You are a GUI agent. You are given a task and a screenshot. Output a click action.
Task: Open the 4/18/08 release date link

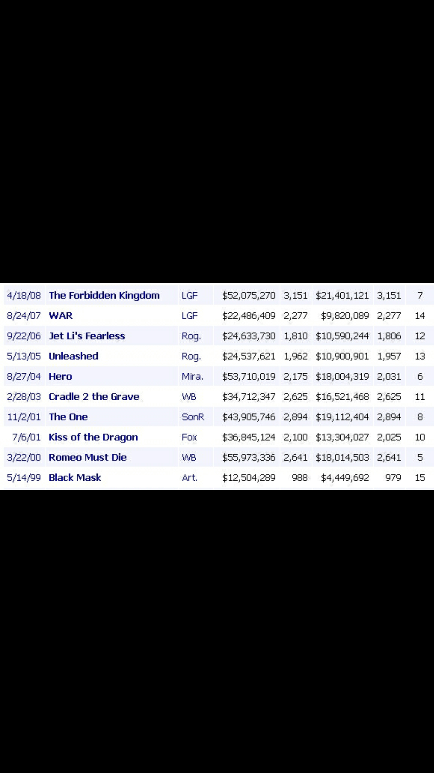pos(24,296)
